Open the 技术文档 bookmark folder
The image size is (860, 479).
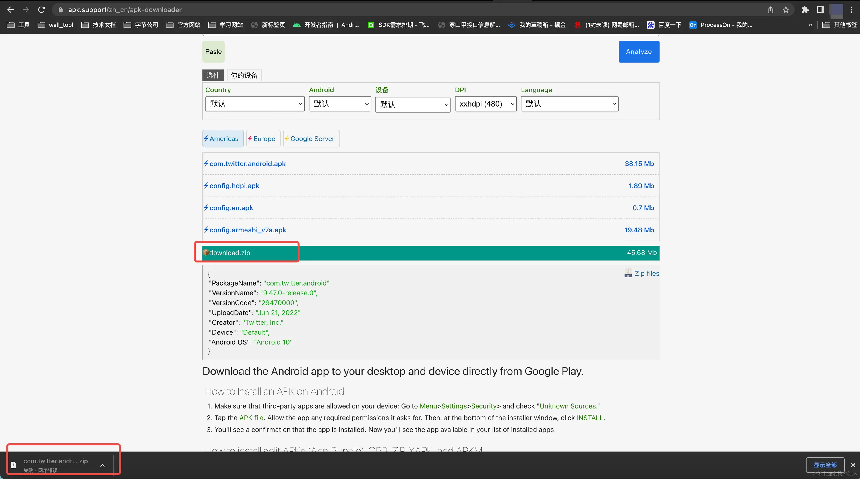(98, 25)
